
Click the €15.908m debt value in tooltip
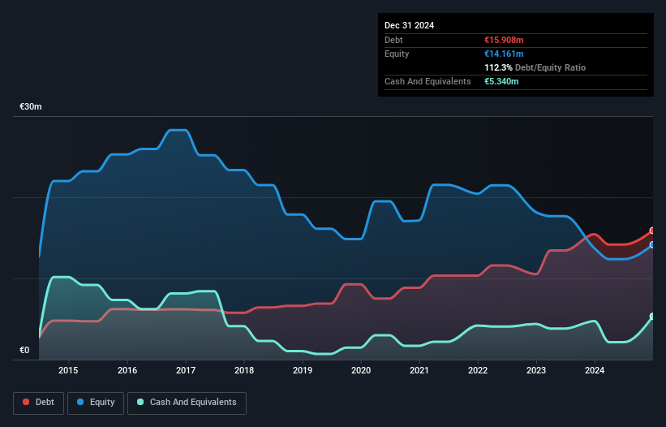pyautogui.click(x=504, y=40)
